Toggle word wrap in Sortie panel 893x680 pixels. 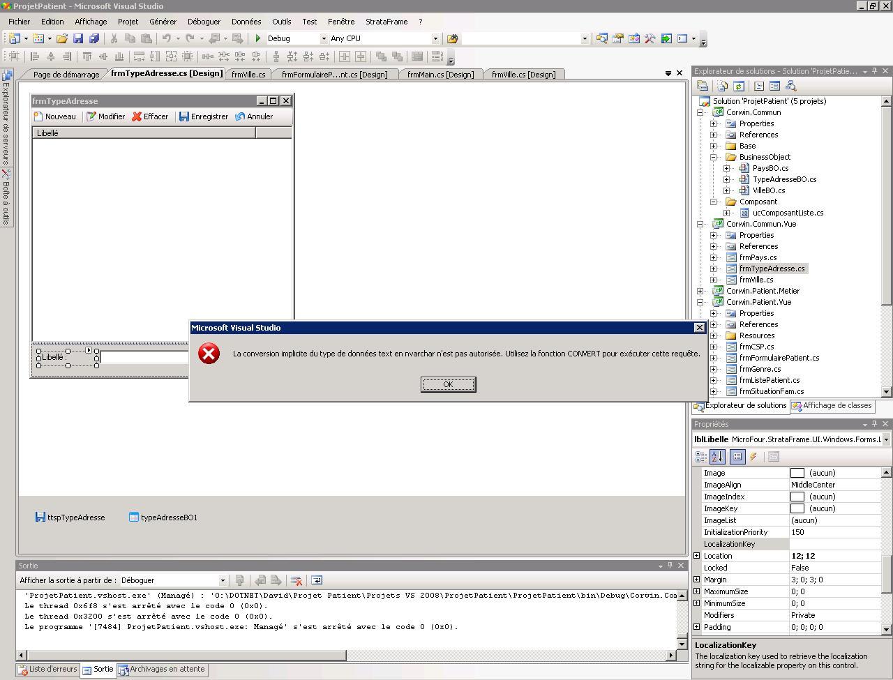click(316, 580)
